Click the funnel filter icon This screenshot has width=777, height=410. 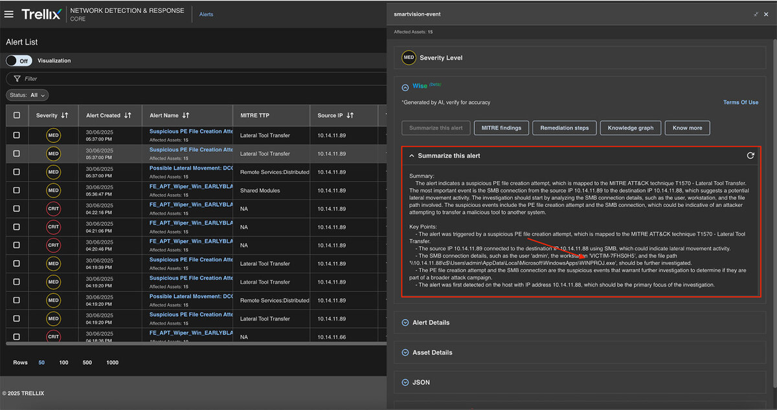click(x=17, y=78)
